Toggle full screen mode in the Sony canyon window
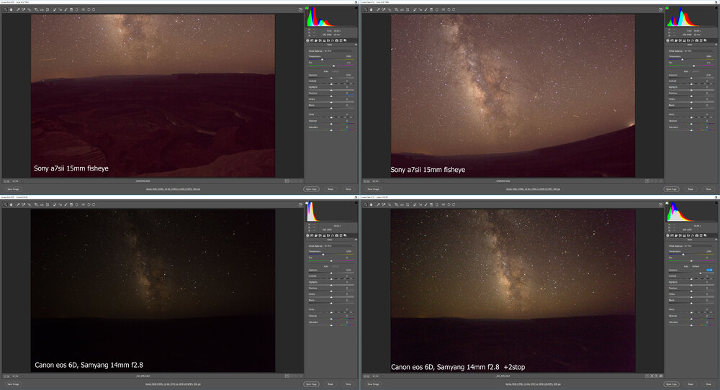720x390 pixels. (x=300, y=9)
